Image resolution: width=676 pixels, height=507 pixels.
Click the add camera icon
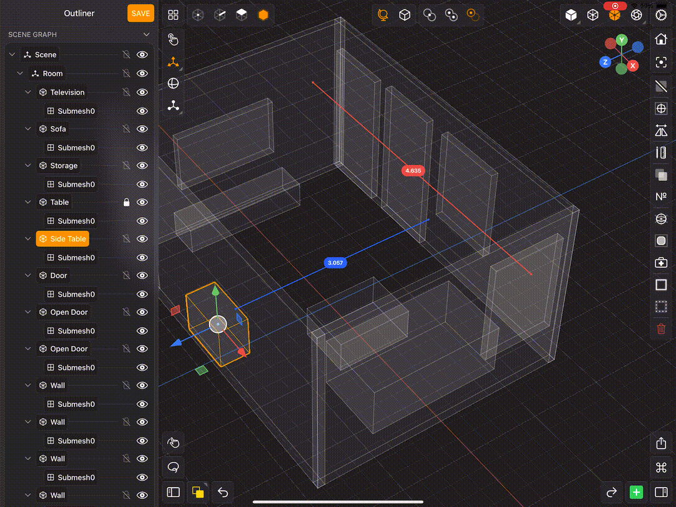660,262
